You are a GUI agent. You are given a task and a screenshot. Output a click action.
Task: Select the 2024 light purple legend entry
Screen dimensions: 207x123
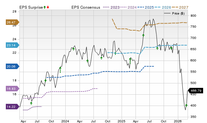point(128,7)
